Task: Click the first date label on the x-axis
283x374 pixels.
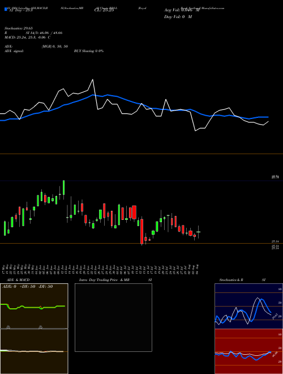Action: pos(5,269)
